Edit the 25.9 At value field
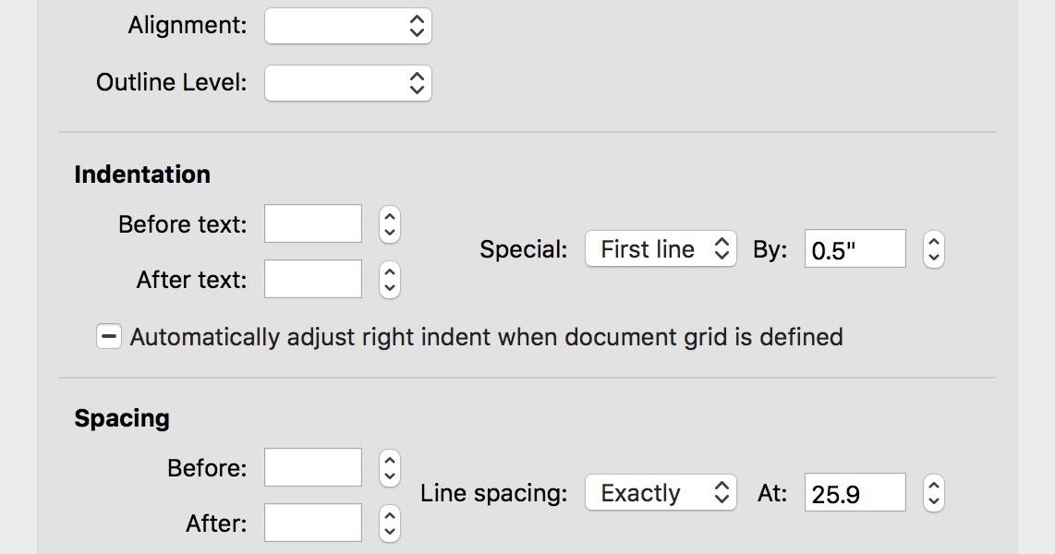The height and width of the screenshot is (554, 1055). [x=854, y=493]
